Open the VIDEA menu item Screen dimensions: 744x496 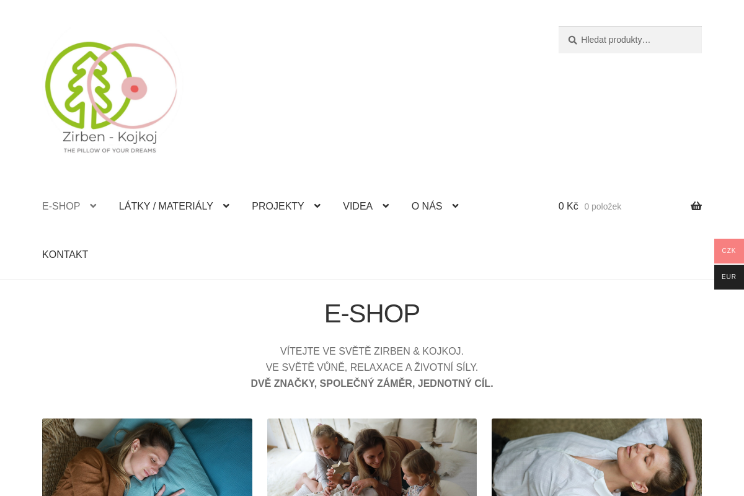tap(358, 206)
